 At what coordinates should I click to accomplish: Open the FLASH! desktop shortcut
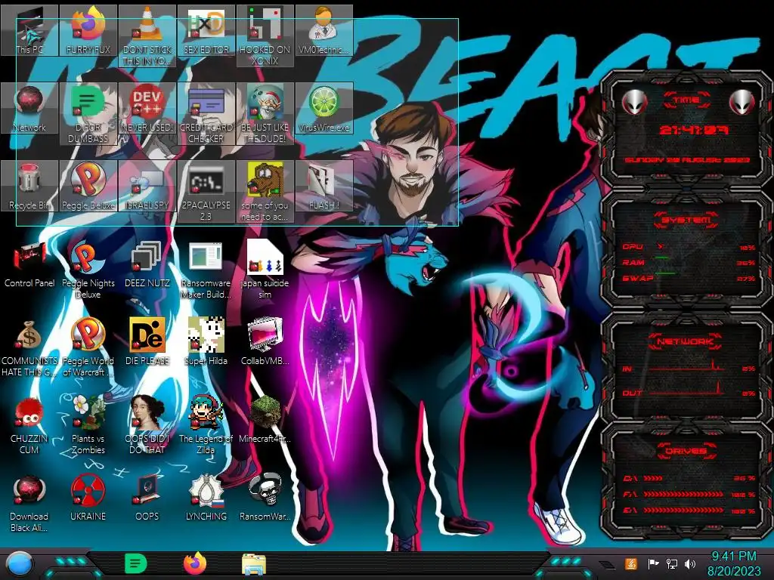point(324,186)
